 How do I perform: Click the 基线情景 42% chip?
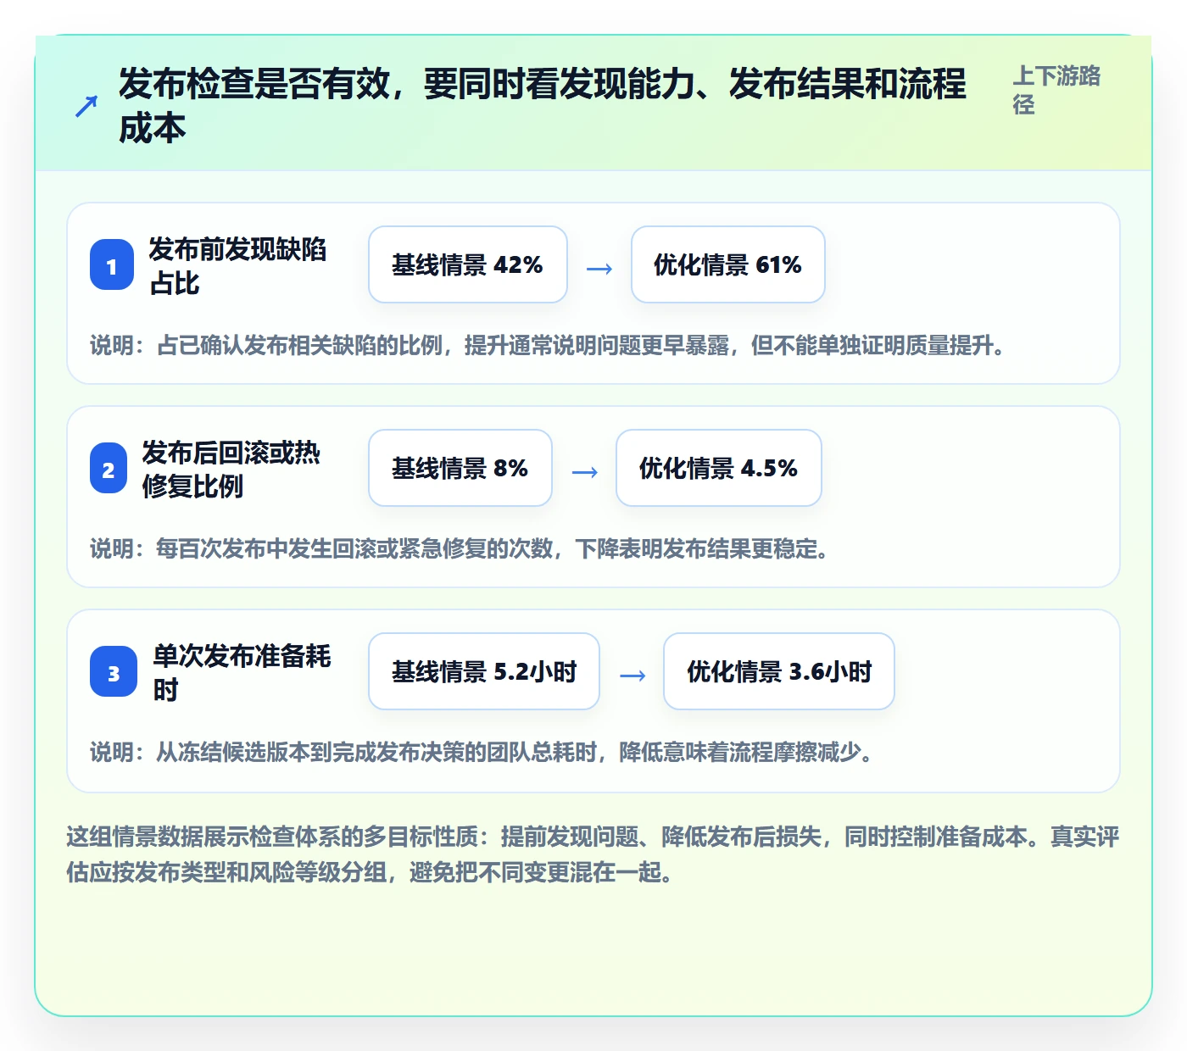(468, 264)
